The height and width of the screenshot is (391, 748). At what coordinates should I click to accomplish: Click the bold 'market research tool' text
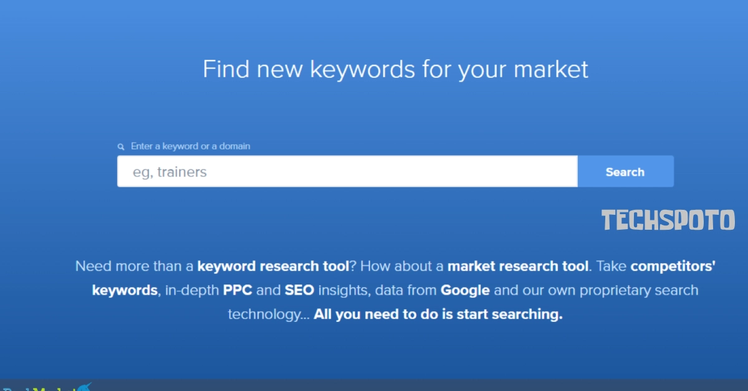(518, 266)
